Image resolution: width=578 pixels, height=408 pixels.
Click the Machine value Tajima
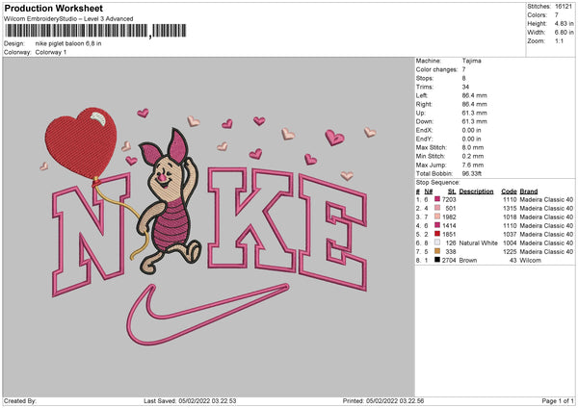(x=471, y=61)
